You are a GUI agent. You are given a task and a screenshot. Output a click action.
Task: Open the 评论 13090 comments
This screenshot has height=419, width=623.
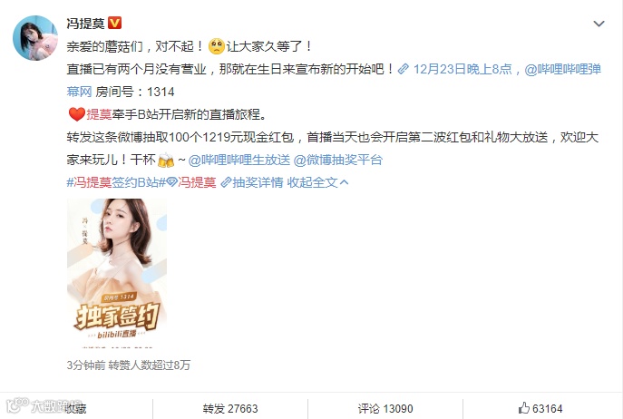(385, 409)
